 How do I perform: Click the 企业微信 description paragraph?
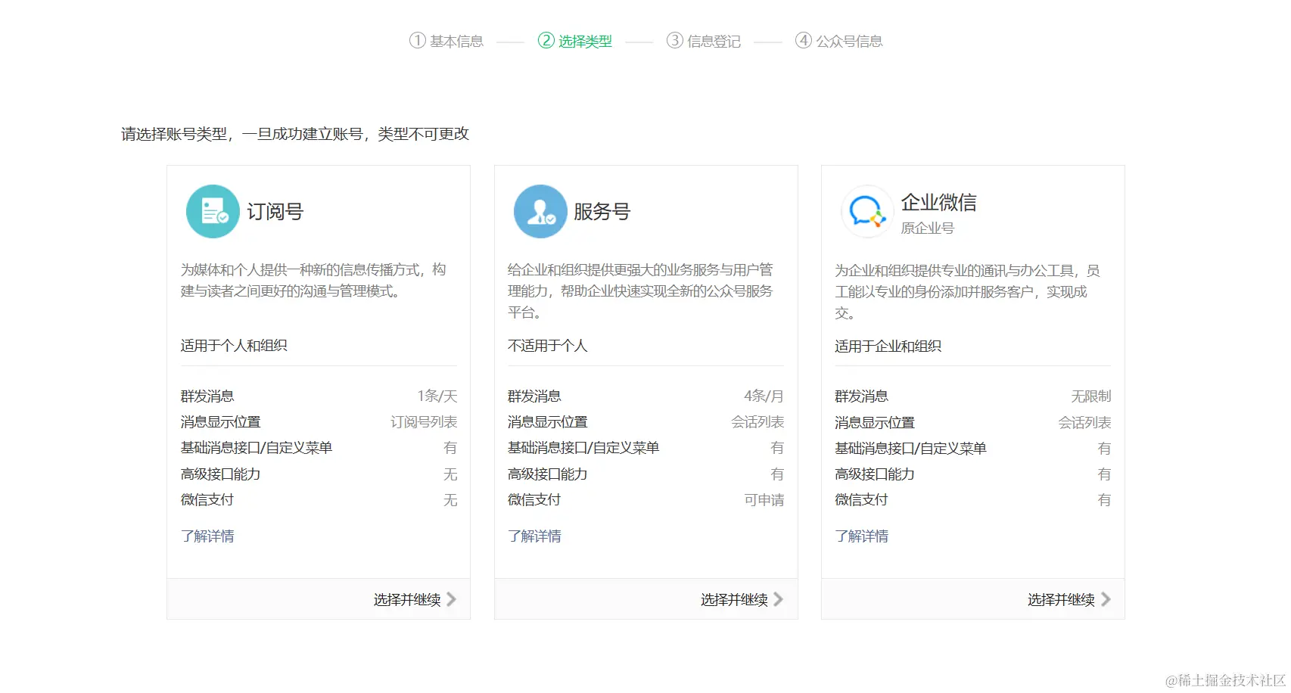967,292
